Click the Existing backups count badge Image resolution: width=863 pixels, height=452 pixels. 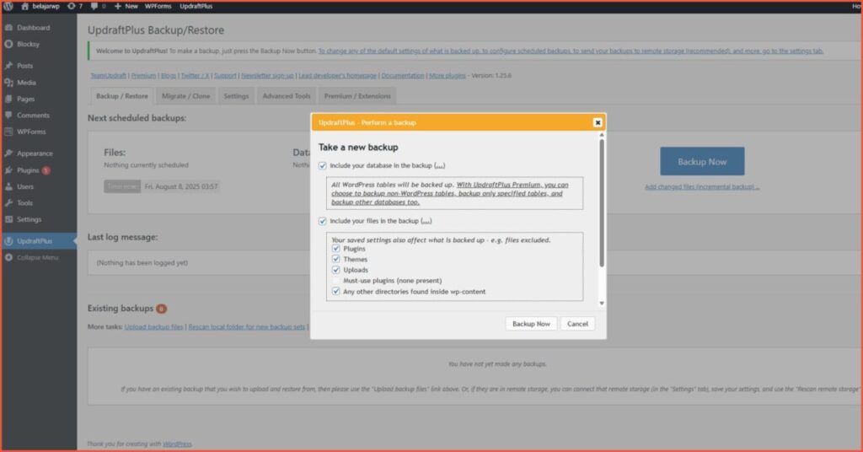pyautogui.click(x=161, y=309)
